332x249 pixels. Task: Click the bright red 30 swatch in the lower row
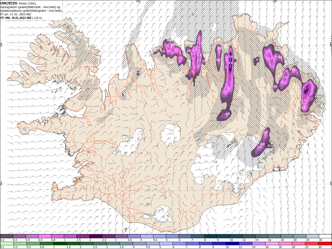[x=325, y=244]
